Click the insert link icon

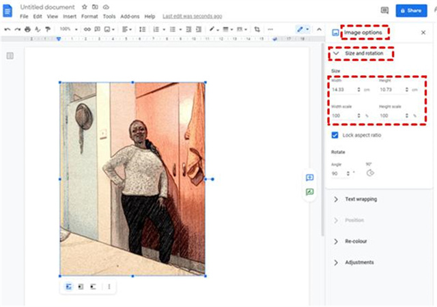pyautogui.click(x=87, y=29)
